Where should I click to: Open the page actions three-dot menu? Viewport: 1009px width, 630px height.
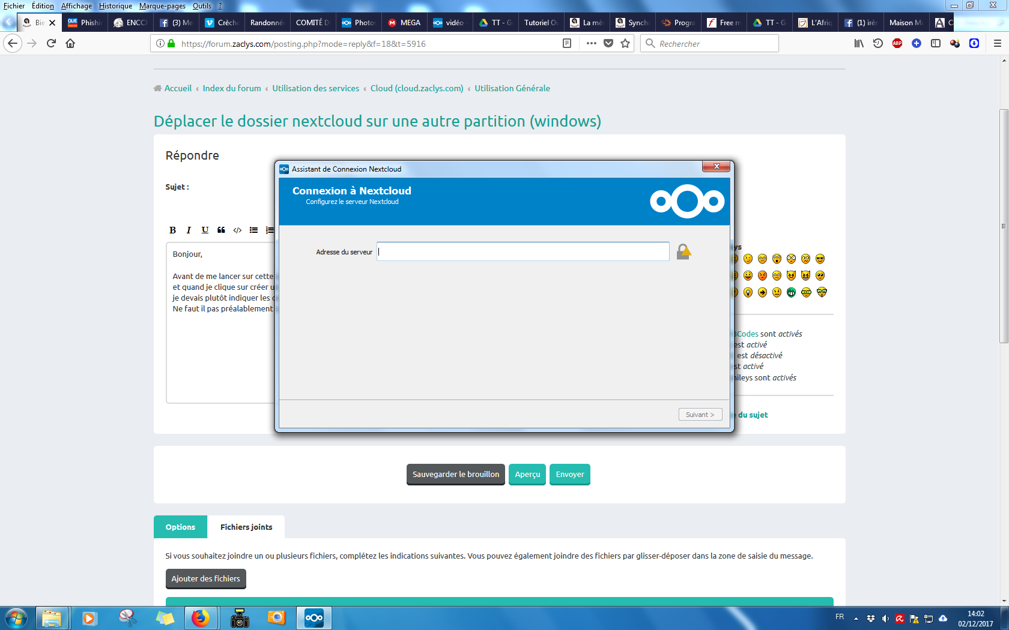click(x=592, y=43)
